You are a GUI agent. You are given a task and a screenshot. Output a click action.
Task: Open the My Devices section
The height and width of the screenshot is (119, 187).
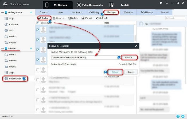point(58,5)
